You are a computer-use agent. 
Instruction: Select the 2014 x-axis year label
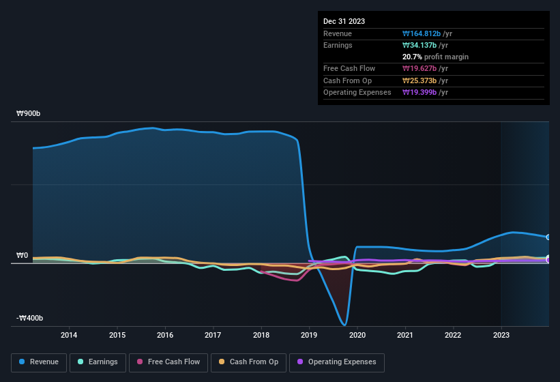69,335
